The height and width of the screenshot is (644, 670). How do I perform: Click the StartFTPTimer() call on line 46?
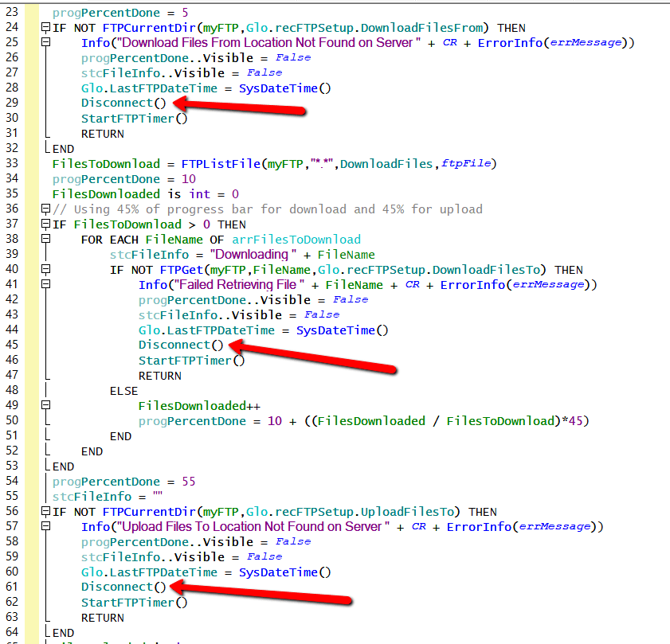(x=191, y=361)
